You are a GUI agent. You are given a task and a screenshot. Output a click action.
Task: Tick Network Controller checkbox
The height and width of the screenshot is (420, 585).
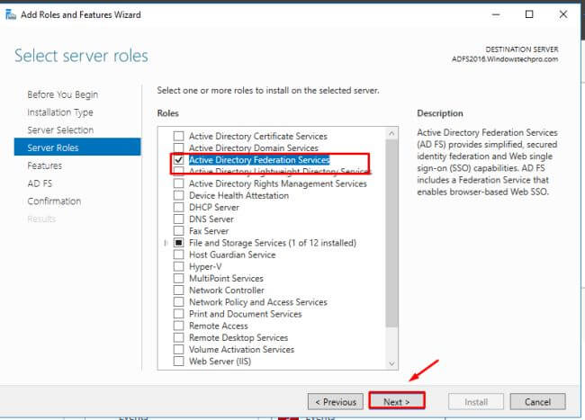click(179, 290)
